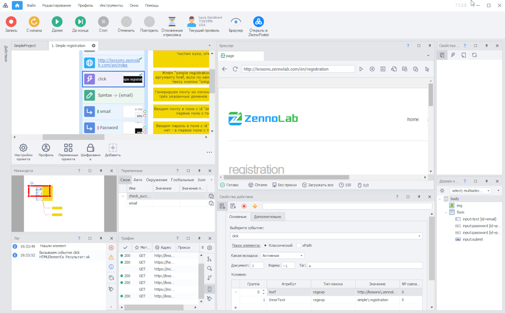The image size is (505, 313).
Task: Collapse the body node in element tree
Action: 440,199
